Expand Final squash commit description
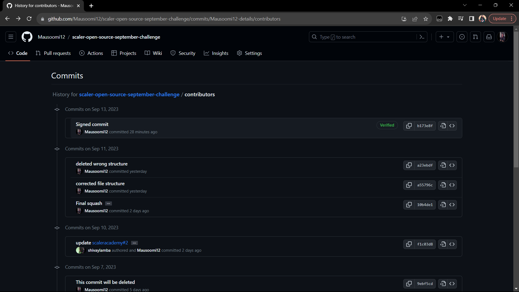Image resolution: width=519 pixels, height=292 pixels. click(108, 204)
